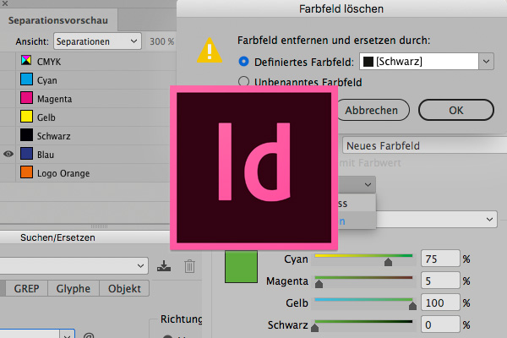Click the yellow warning triangle icon

click(x=210, y=52)
